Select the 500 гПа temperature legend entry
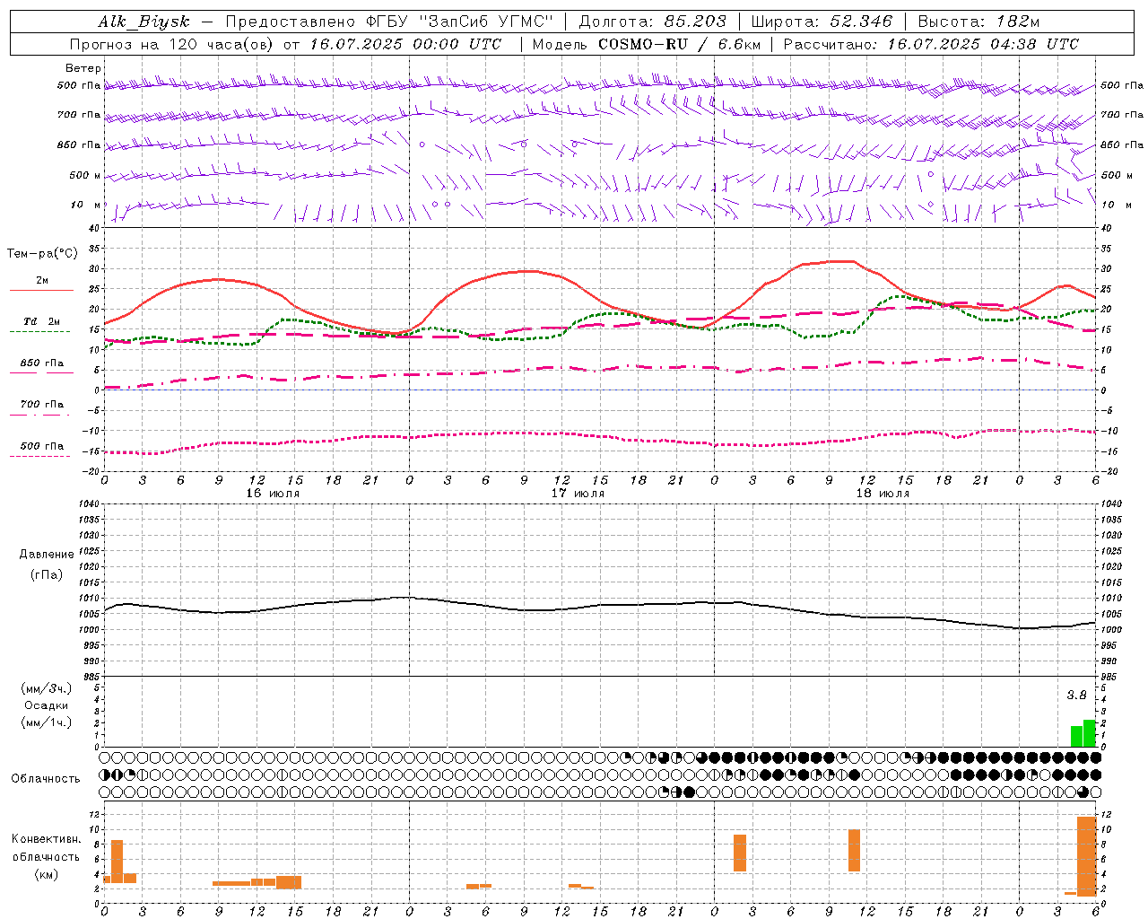The width and height of the screenshot is (1148, 919). [41, 446]
